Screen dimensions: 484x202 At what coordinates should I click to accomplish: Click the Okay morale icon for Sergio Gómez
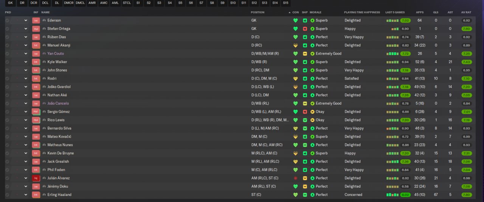click(312, 112)
